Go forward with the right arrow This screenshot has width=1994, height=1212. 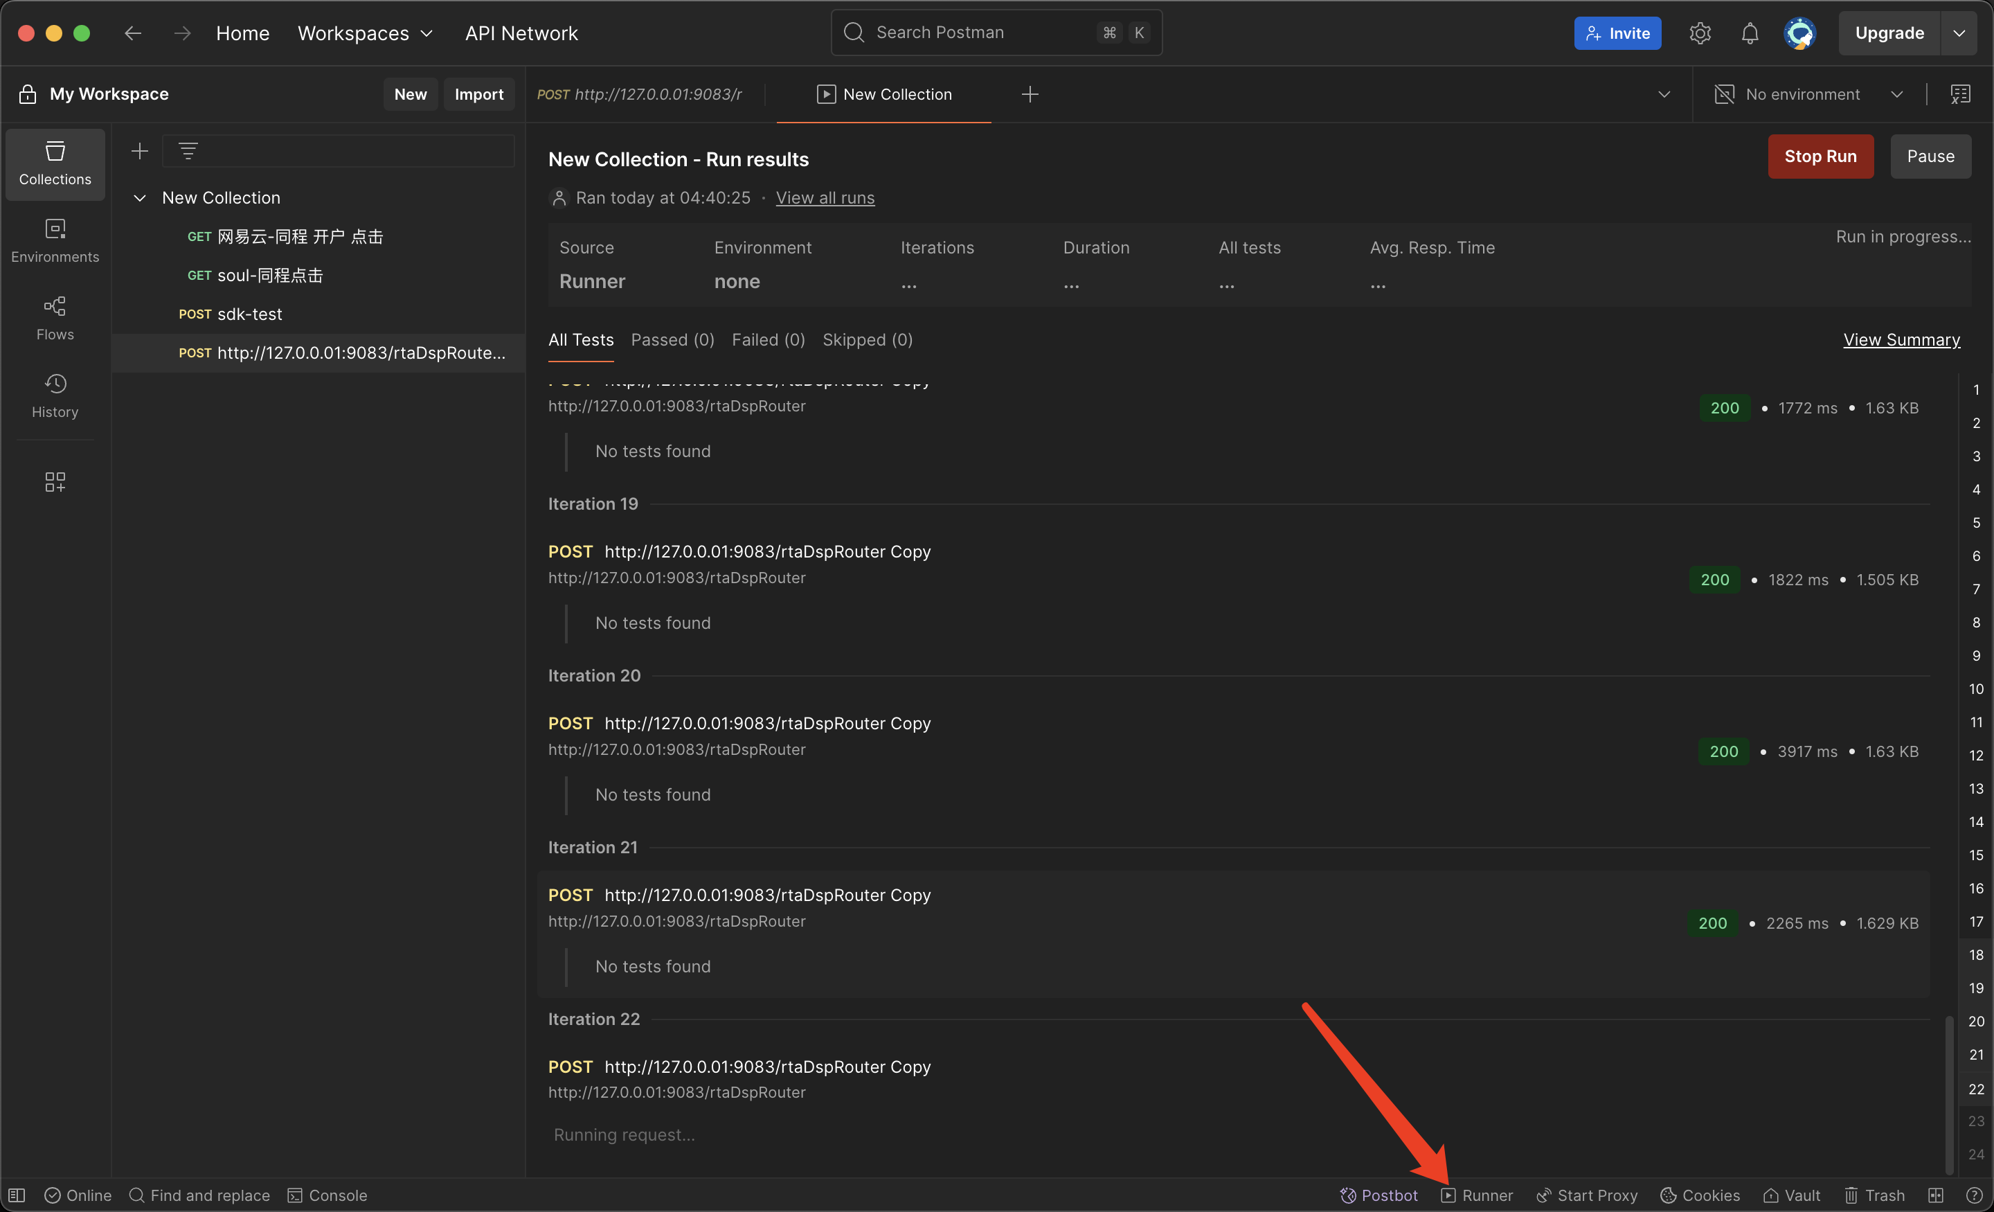pyautogui.click(x=183, y=33)
